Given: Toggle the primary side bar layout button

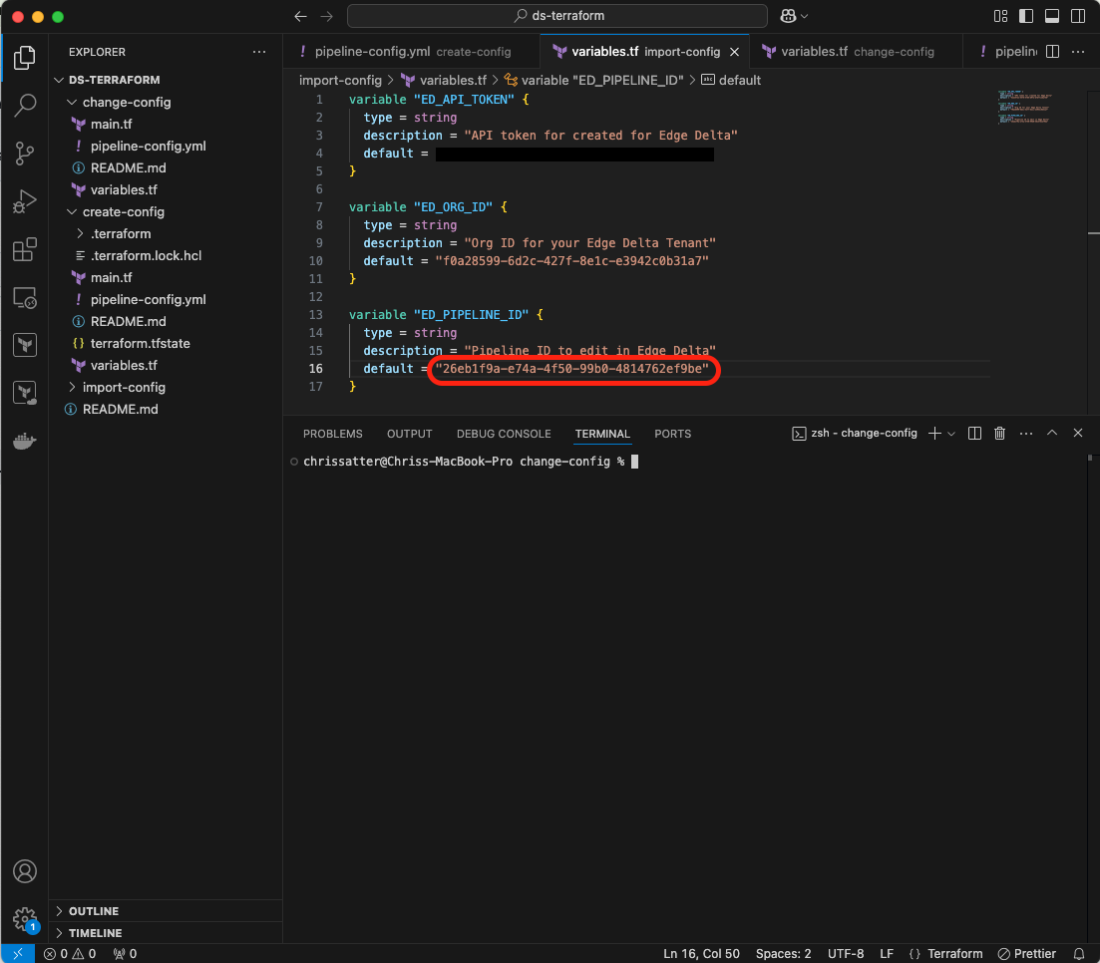Looking at the screenshot, I should coord(1026,16).
